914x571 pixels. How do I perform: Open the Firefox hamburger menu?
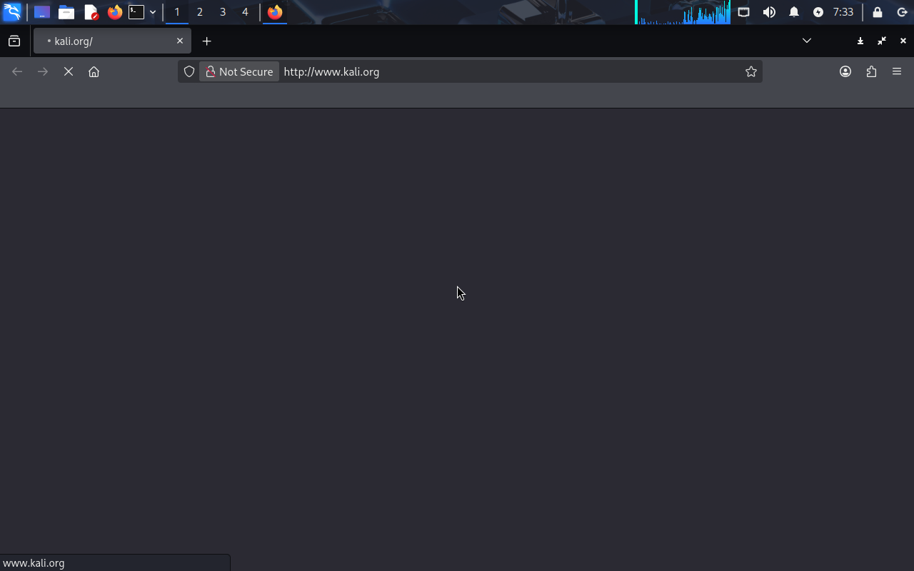[x=897, y=71]
